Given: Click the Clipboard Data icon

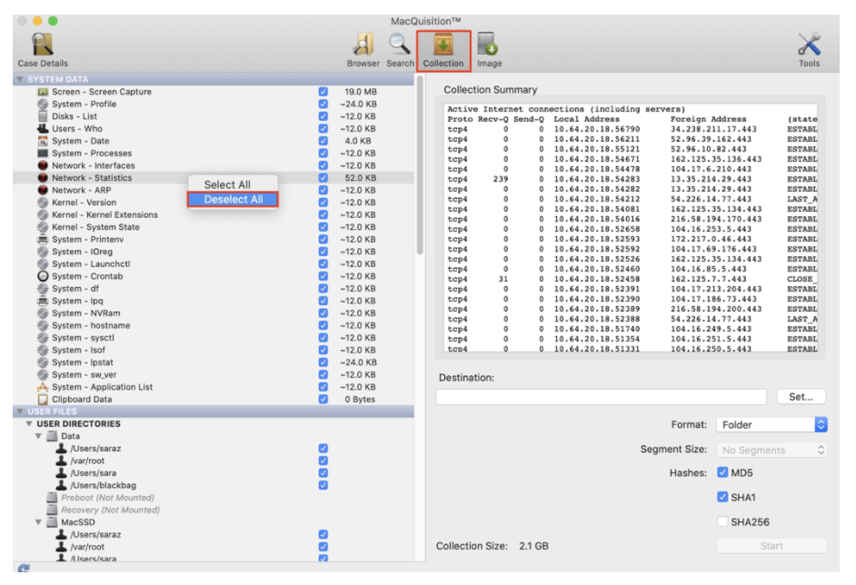Looking at the screenshot, I should (x=43, y=400).
